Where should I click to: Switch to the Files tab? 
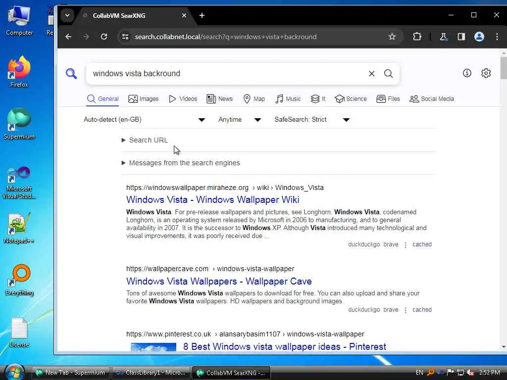(x=388, y=99)
